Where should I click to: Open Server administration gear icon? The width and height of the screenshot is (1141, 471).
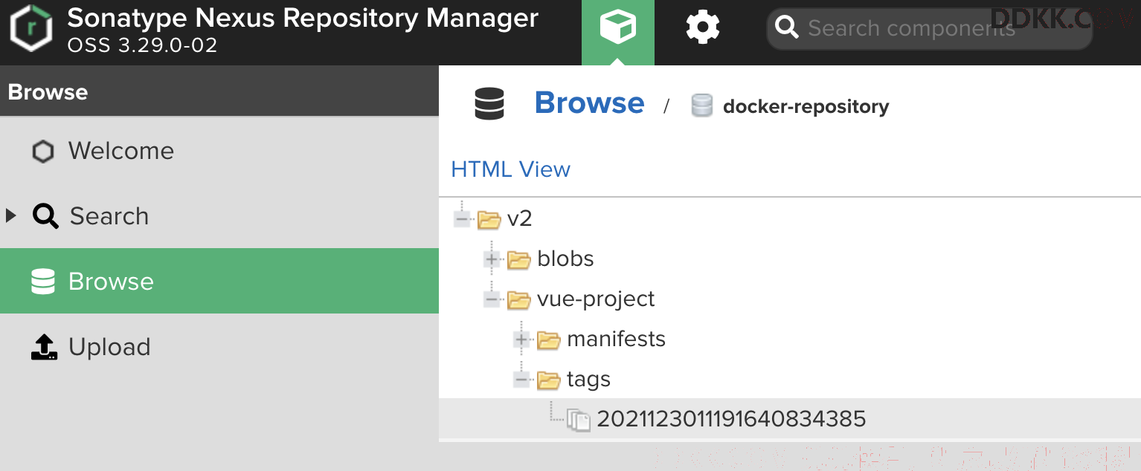[x=702, y=28]
